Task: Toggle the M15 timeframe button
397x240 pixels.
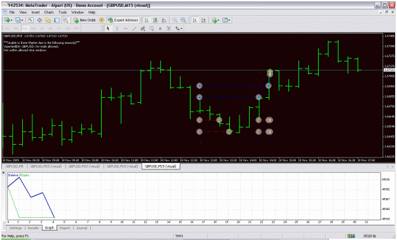Action: (25, 29)
